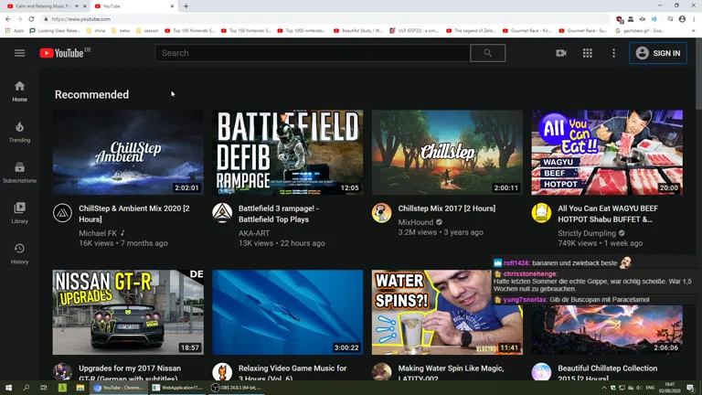Image resolution: width=702 pixels, height=395 pixels.
Task: Switch to Calm and Relaxing Music tab
Action: click(43, 6)
